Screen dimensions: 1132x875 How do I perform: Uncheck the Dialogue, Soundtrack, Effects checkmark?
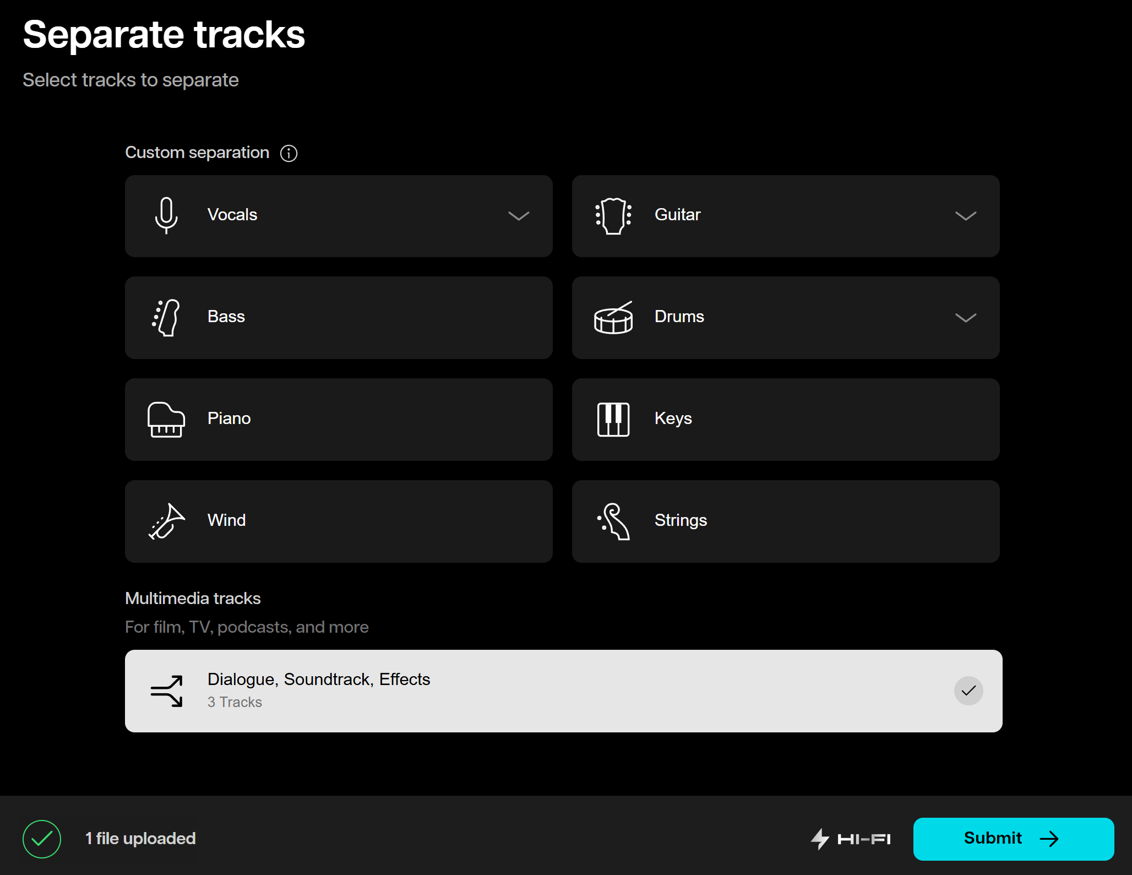pos(968,691)
